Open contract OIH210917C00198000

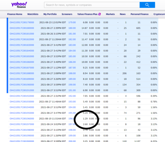22,130
